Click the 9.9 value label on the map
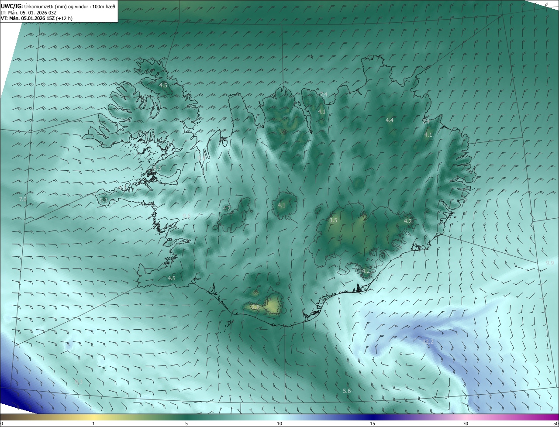The width and height of the screenshot is (559, 427). pos(550,263)
